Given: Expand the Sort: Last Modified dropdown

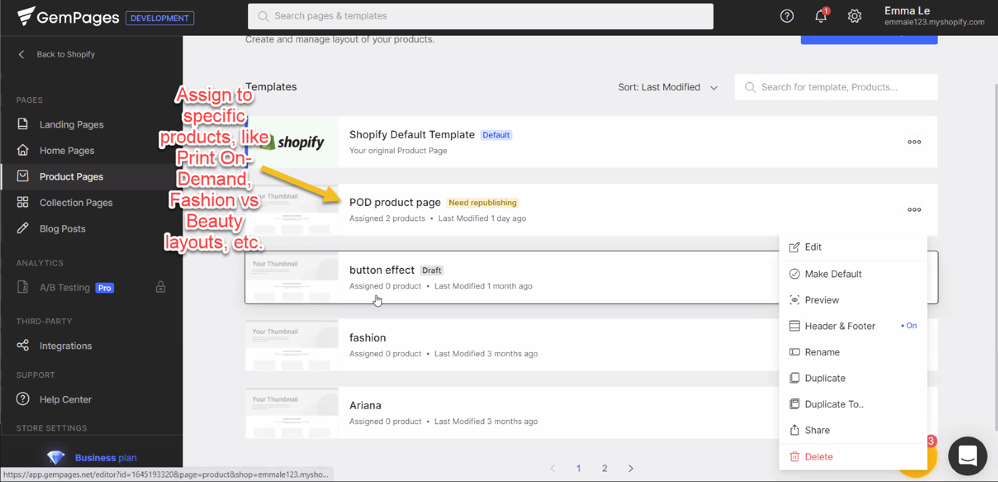Looking at the screenshot, I should pos(668,87).
